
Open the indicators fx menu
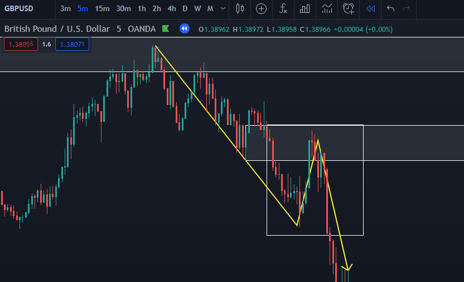(x=283, y=8)
